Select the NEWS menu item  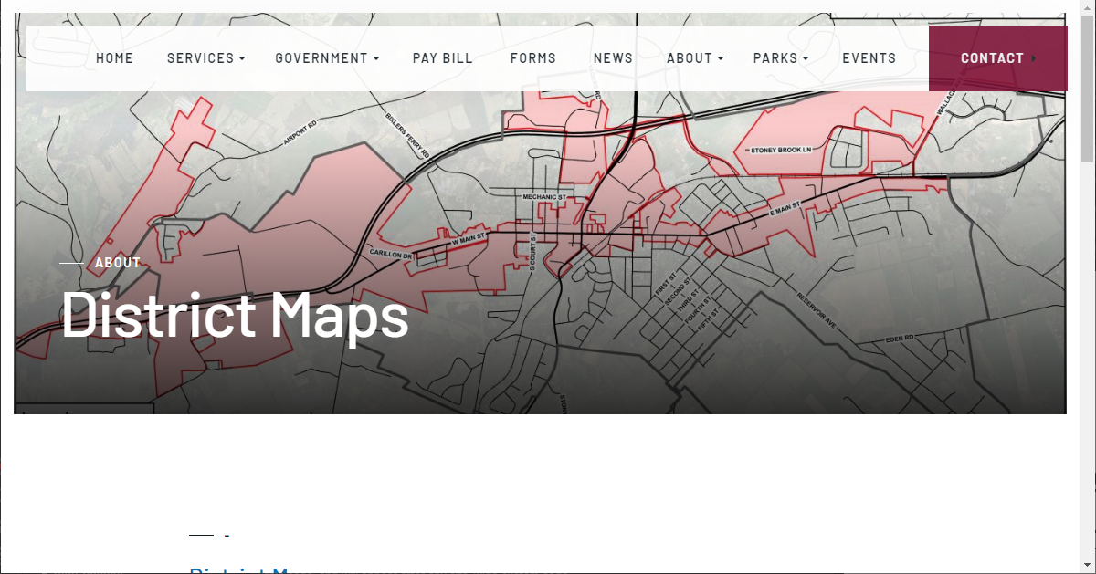tap(613, 57)
